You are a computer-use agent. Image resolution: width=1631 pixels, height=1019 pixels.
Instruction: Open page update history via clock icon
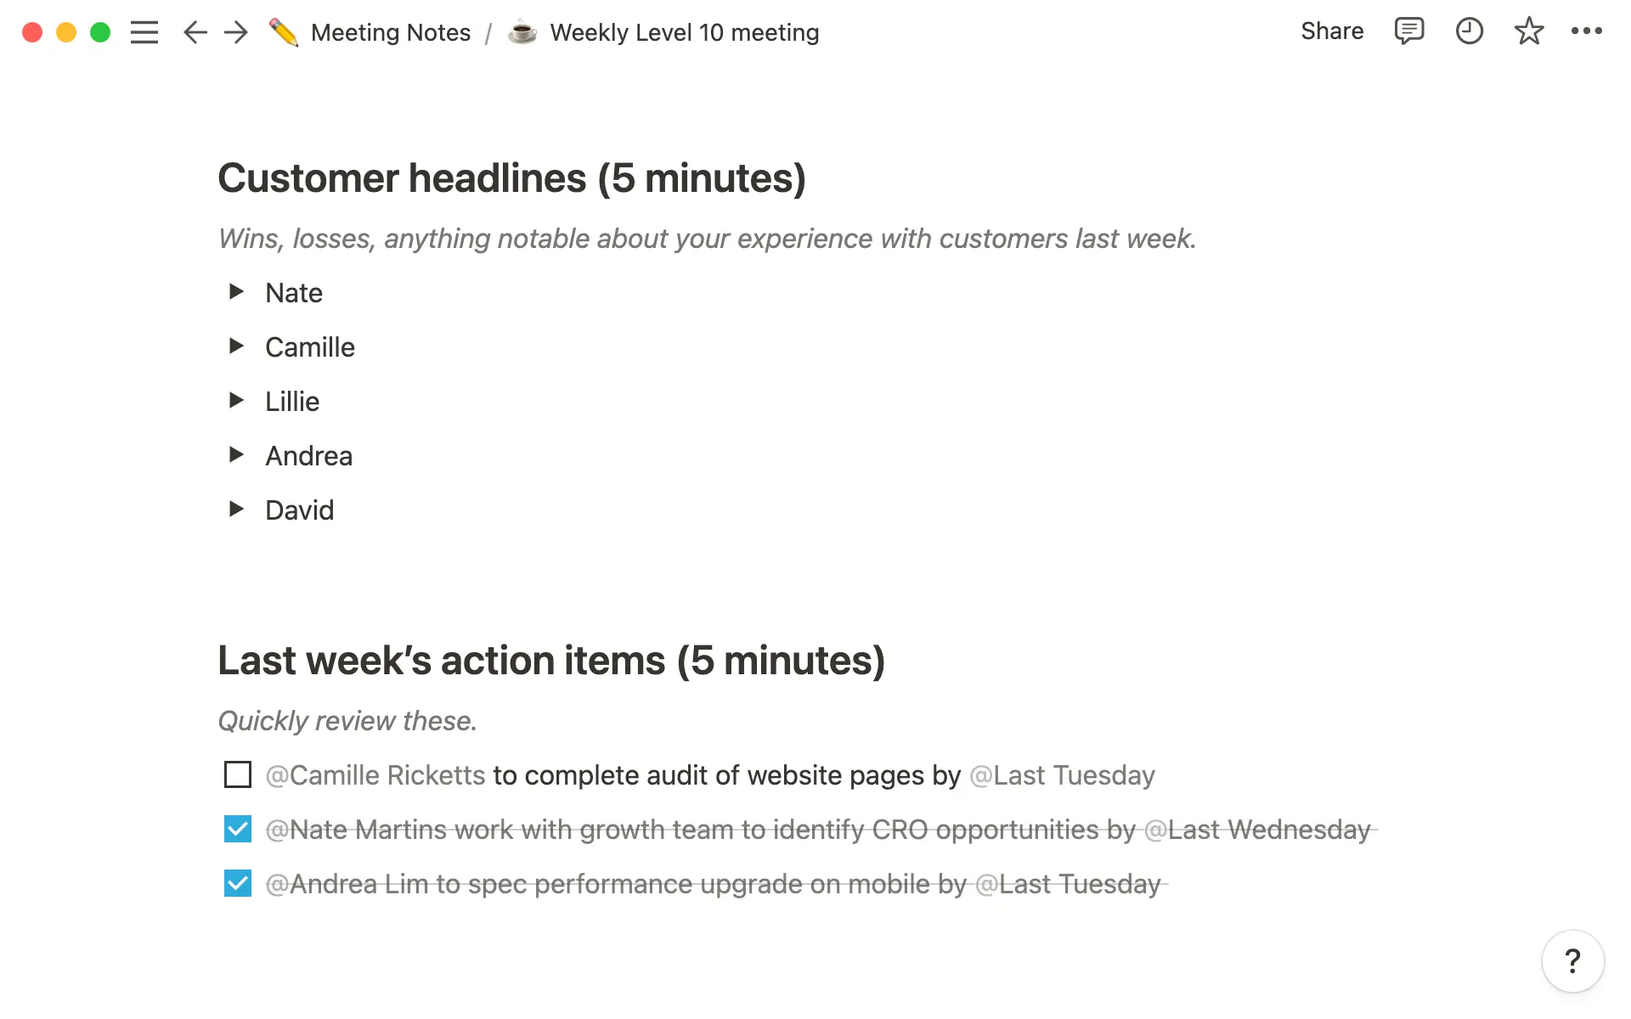click(x=1469, y=31)
